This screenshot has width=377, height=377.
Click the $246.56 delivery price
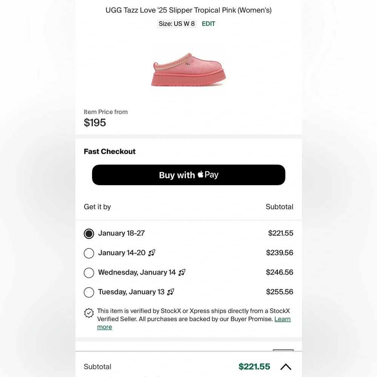tap(279, 273)
